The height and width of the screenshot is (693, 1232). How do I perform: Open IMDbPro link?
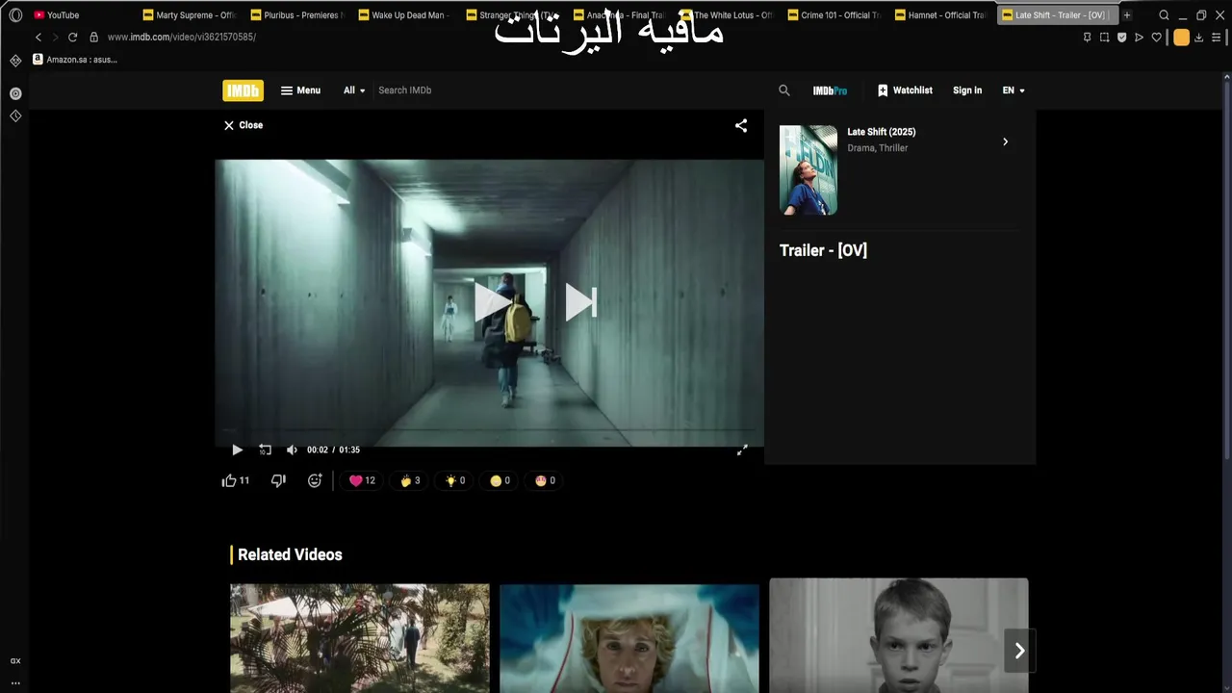pos(830,90)
